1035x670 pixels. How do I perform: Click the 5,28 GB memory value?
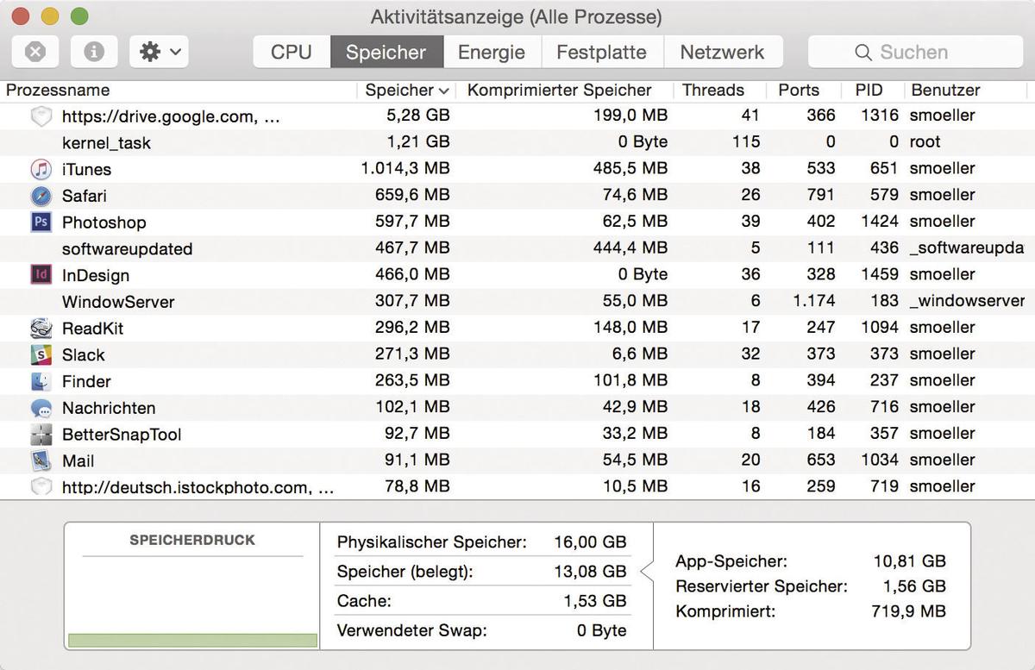[418, 116]
